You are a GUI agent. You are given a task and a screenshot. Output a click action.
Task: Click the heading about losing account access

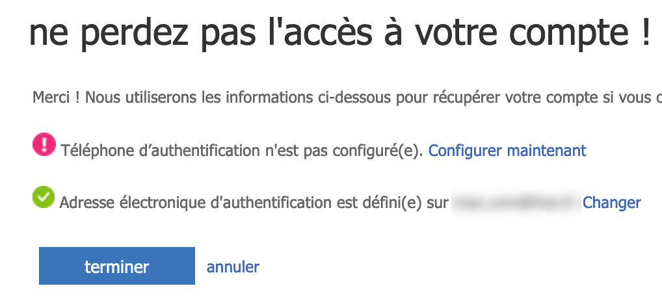tap(340, 33)
